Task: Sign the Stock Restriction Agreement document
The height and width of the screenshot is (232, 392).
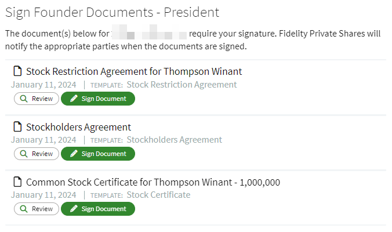Action: click(x=98, y=99)
